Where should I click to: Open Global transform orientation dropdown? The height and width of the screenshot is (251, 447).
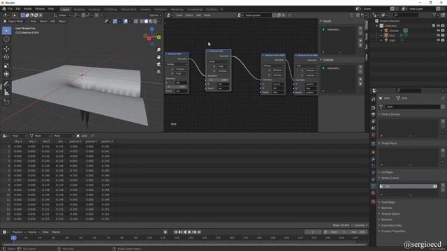(62, 15)
